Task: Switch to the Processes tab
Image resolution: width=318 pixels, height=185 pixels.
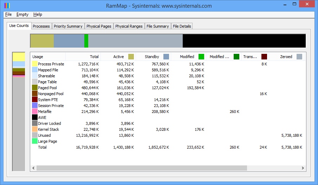Action: pos(41,26)
